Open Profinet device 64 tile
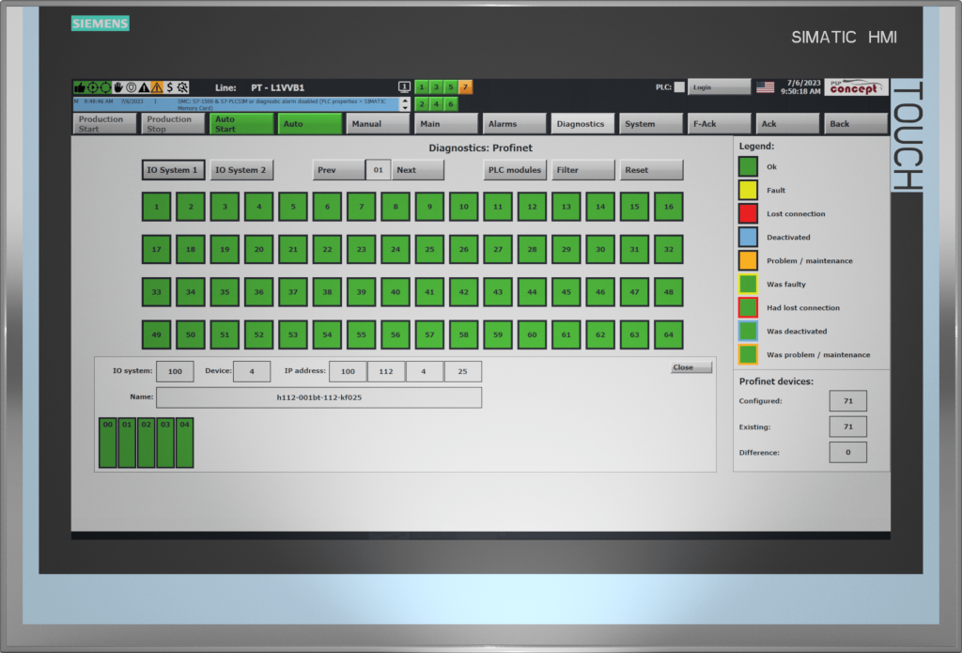 point(669,335)
